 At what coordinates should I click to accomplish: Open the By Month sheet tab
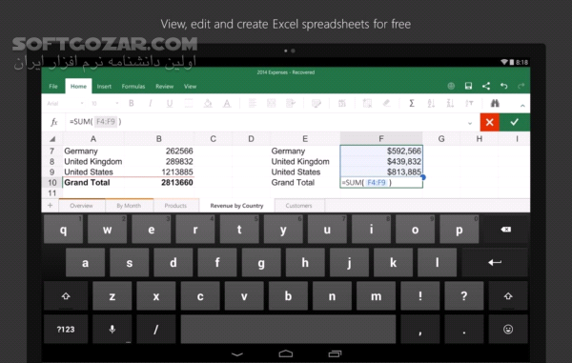click(x=129, y=206)
